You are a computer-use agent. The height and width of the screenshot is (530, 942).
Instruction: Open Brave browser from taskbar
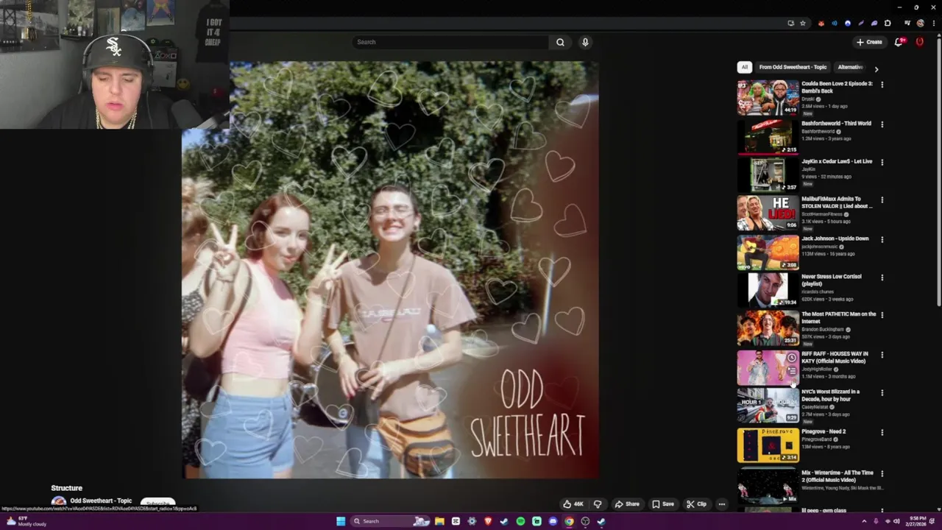[x=488, y=521]
